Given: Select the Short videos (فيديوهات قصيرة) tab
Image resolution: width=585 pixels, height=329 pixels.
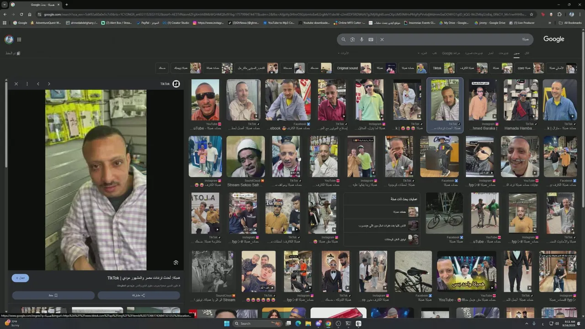Looking at the screenshot, I should pyautogui.click(x=474, y=53).
